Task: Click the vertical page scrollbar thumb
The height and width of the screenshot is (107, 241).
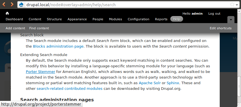Action: click(239, 86)
